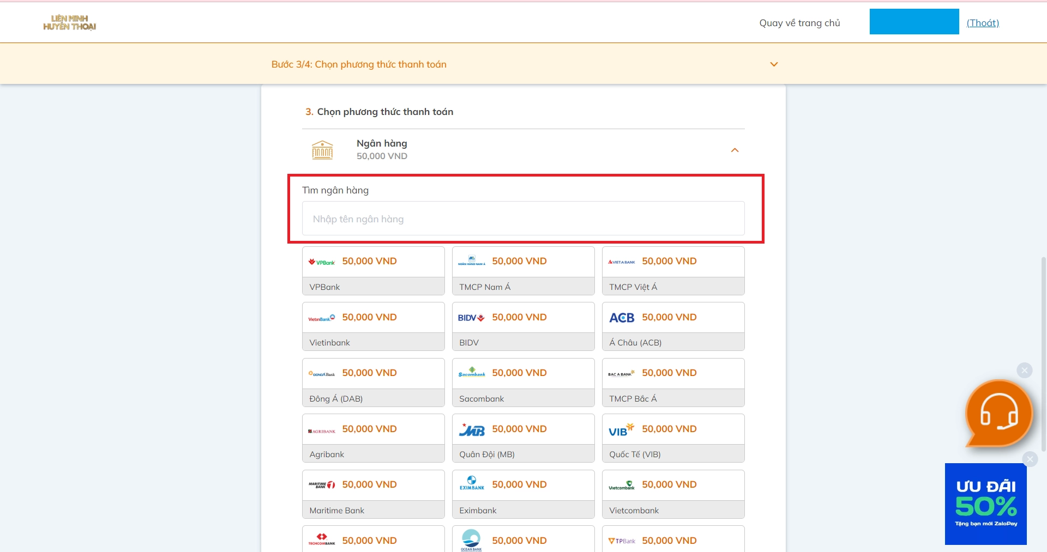Select the VIB bank tile
Screen dimensions: 1047x552
click(673, 438)
